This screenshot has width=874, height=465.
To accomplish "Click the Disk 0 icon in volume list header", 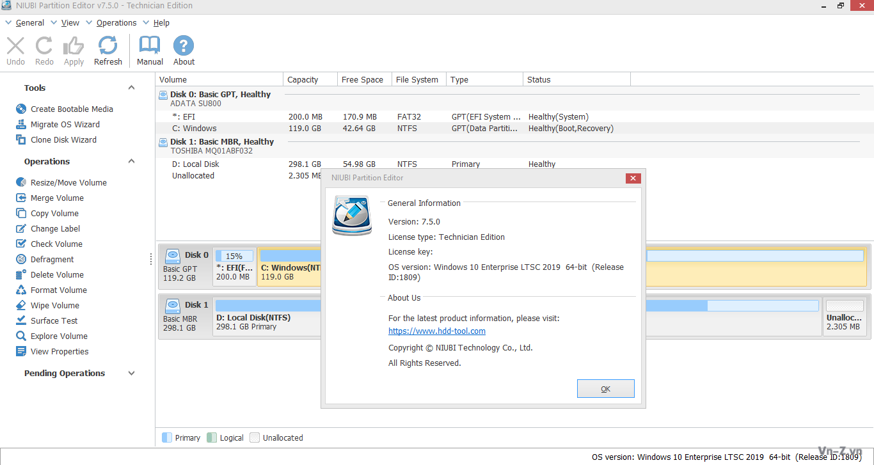I will (x=163, y=95).
